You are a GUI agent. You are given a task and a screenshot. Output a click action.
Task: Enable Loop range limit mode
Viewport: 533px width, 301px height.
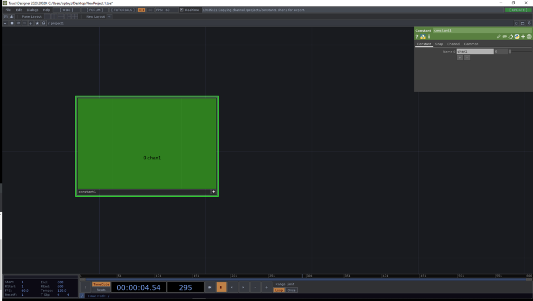coord(280,290)
